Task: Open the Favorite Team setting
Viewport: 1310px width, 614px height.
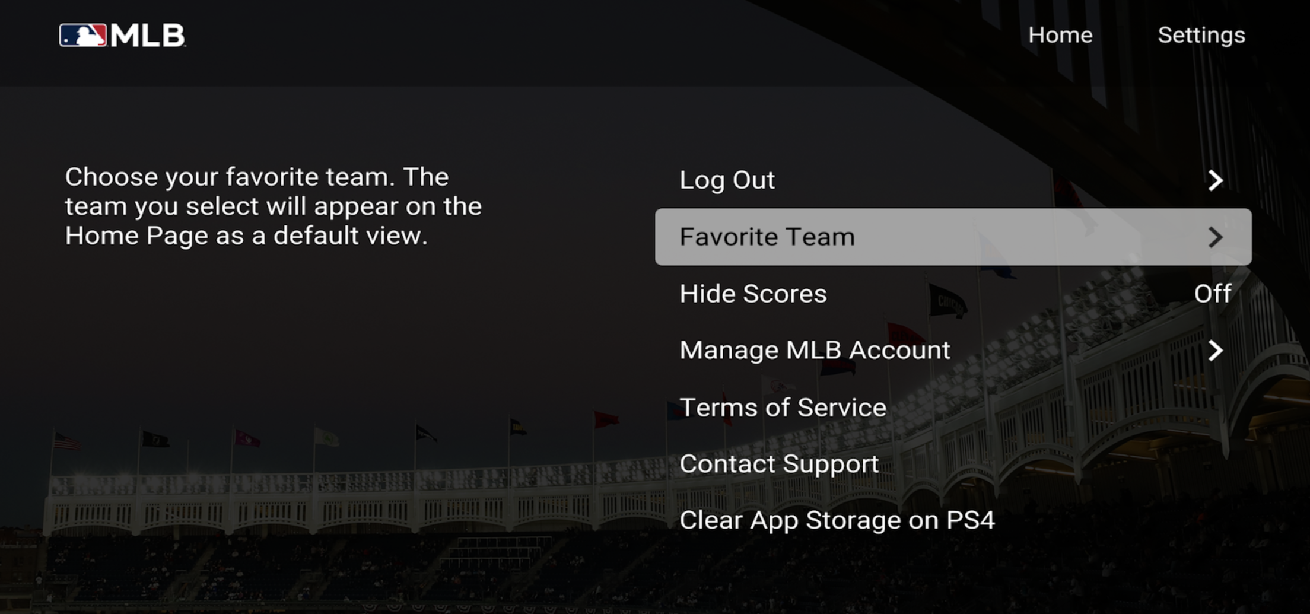Action: [767, 237]
